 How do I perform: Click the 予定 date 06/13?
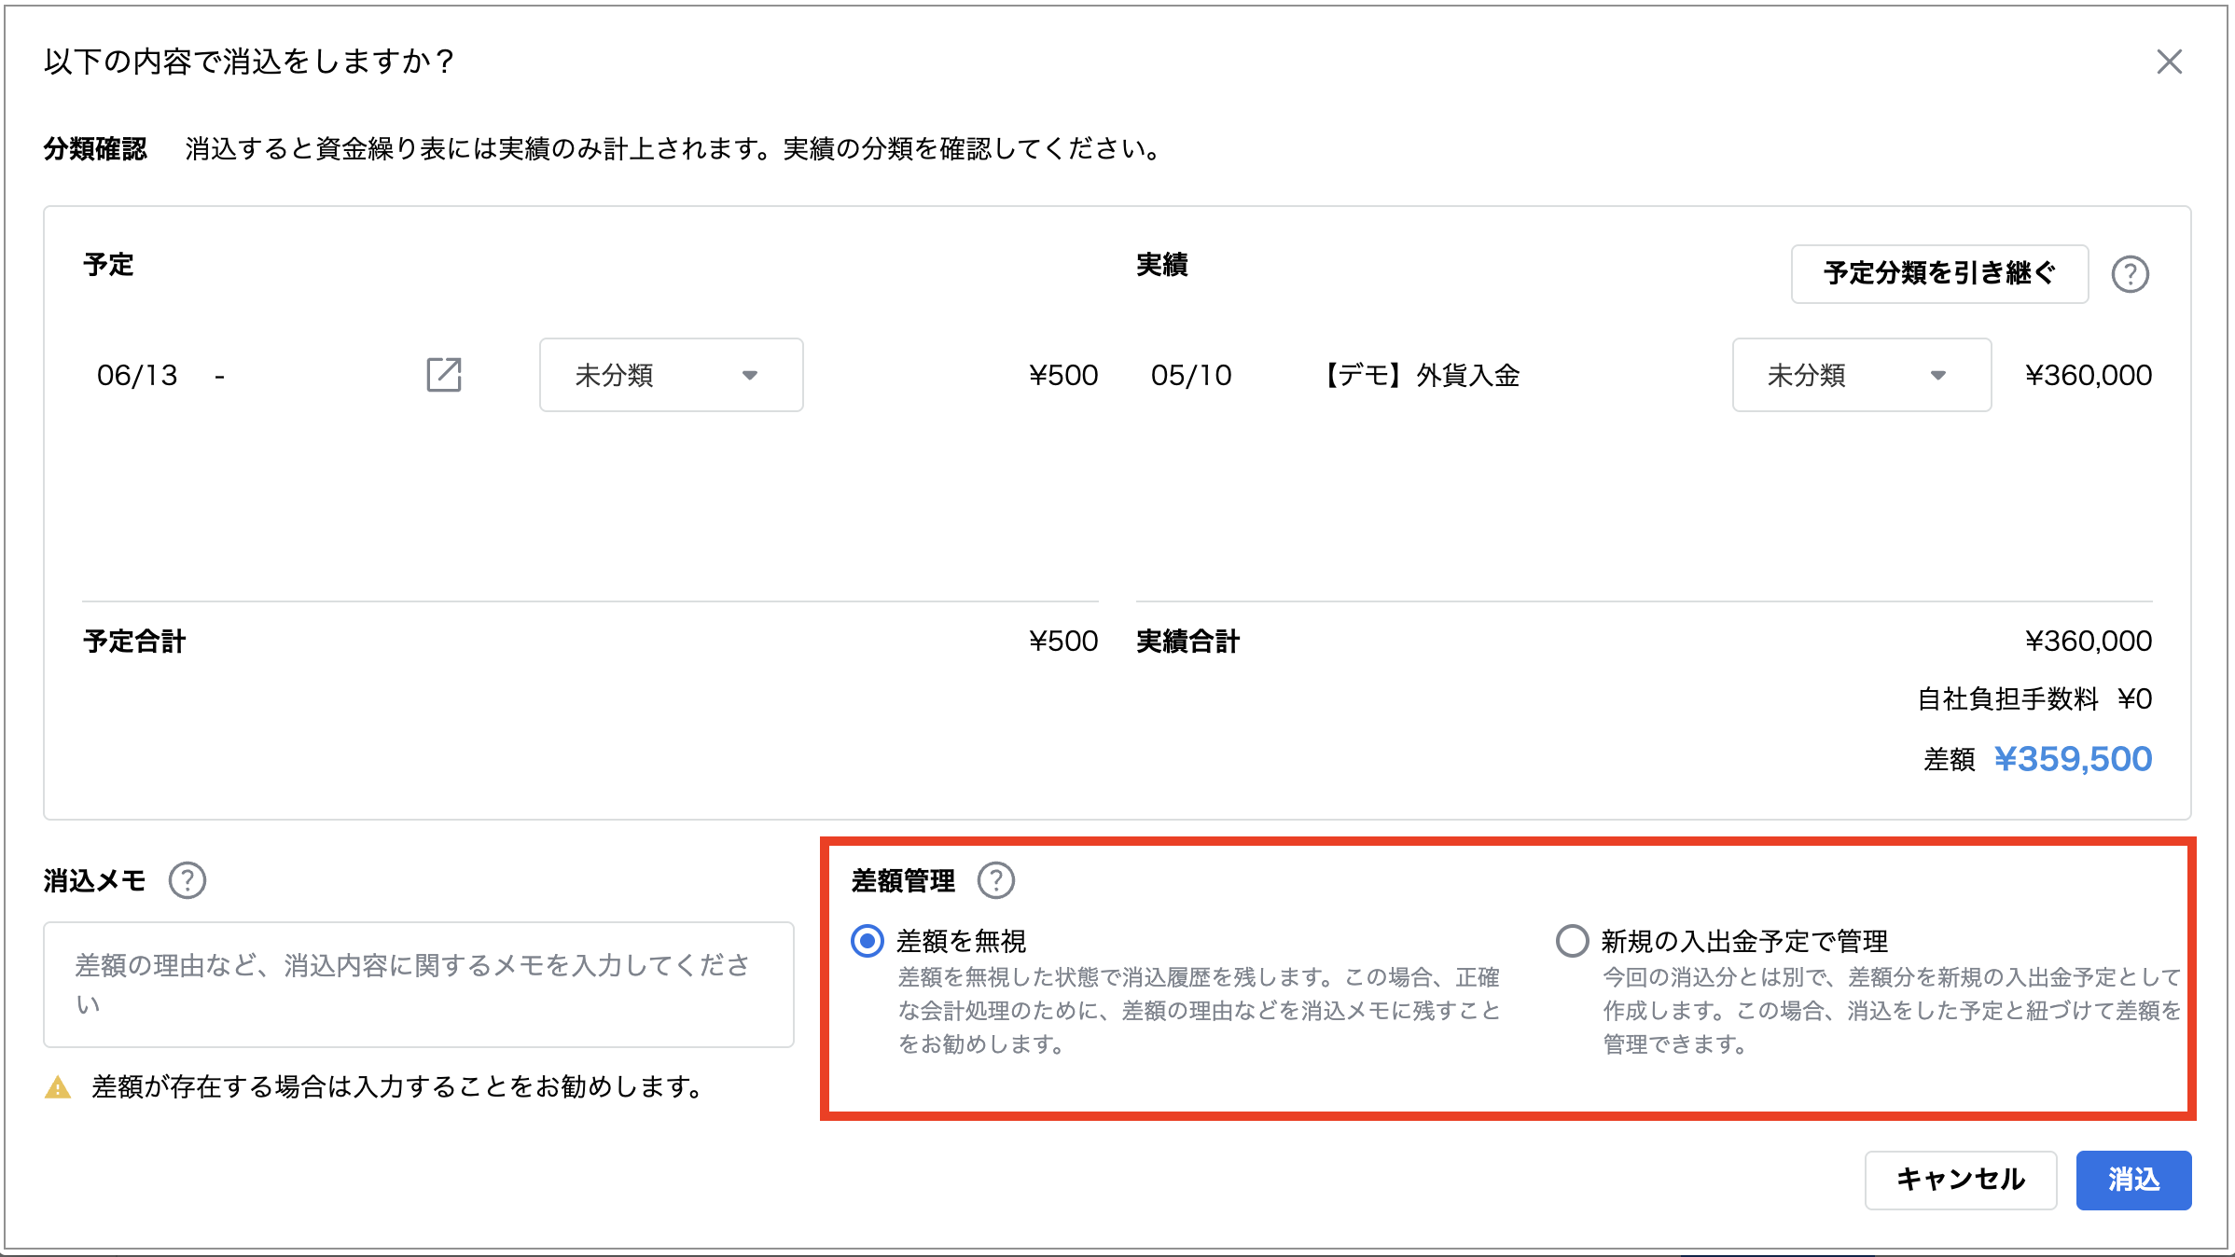point(137,375)
